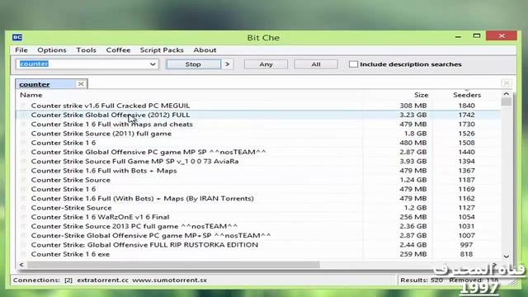Select Counter Strike 1 6 Full with maps and cheats
Viewport: 528px width, 297px height.
258,125
